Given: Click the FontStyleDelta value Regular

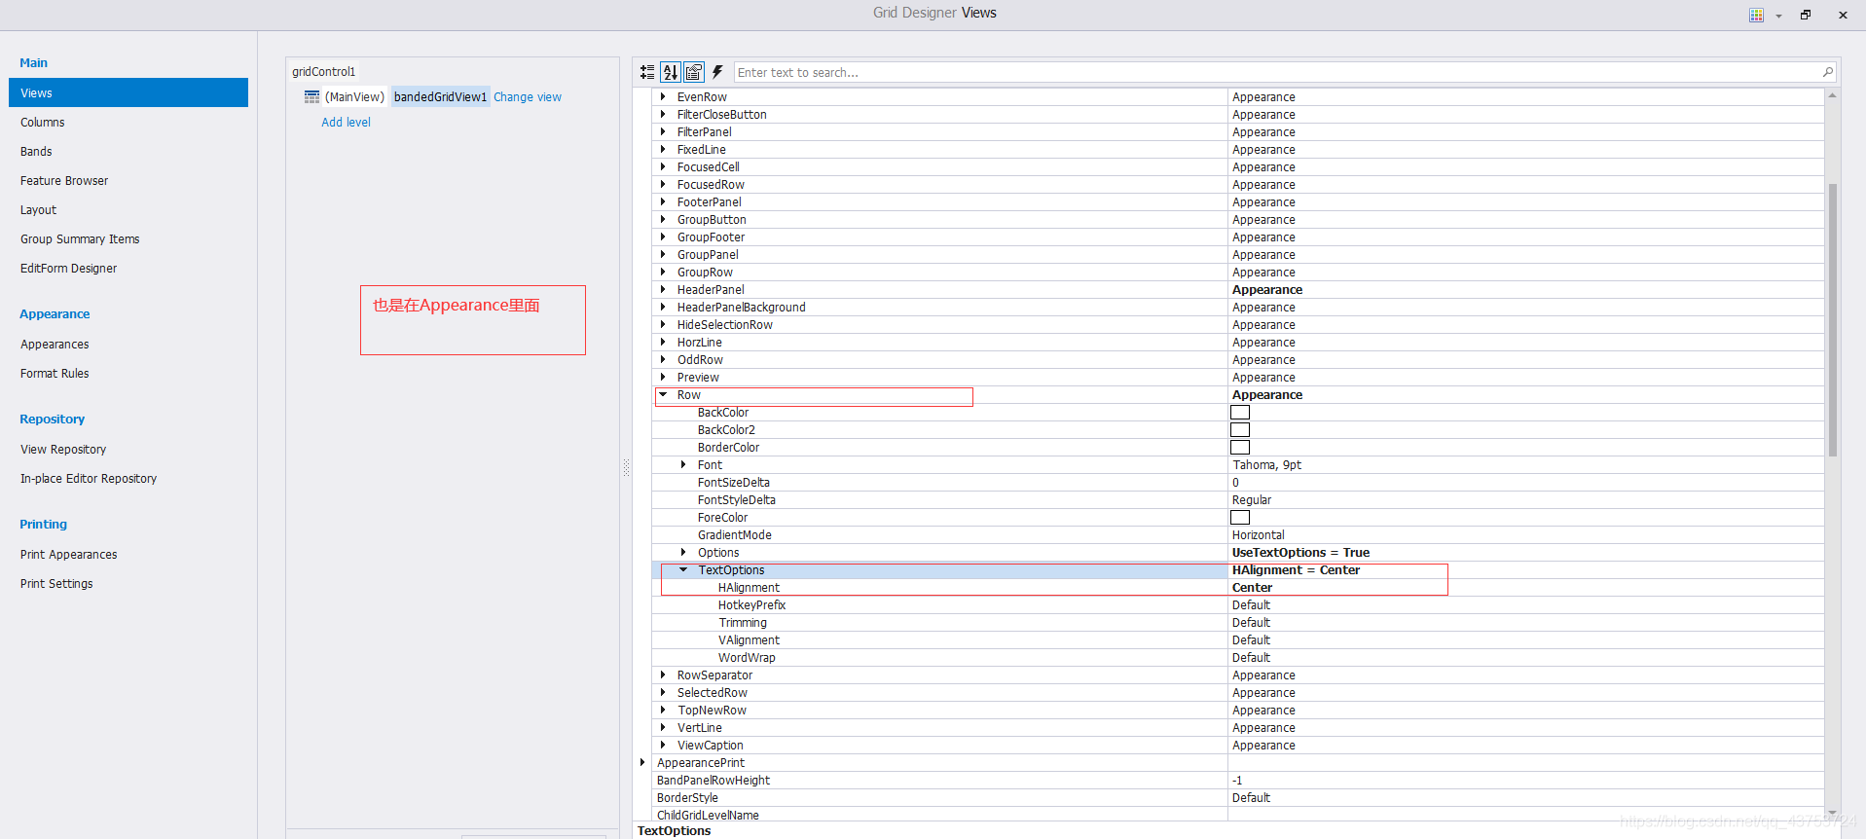Looking at the screenshot, I should [x=1252, y=500].
